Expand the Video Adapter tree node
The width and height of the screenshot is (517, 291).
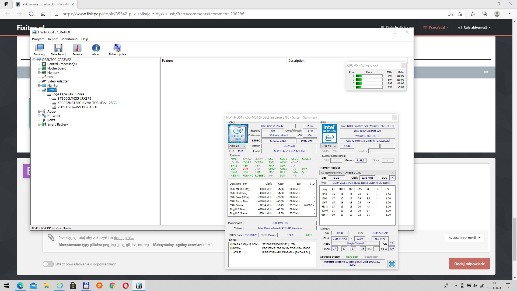[x=39, y=81]
